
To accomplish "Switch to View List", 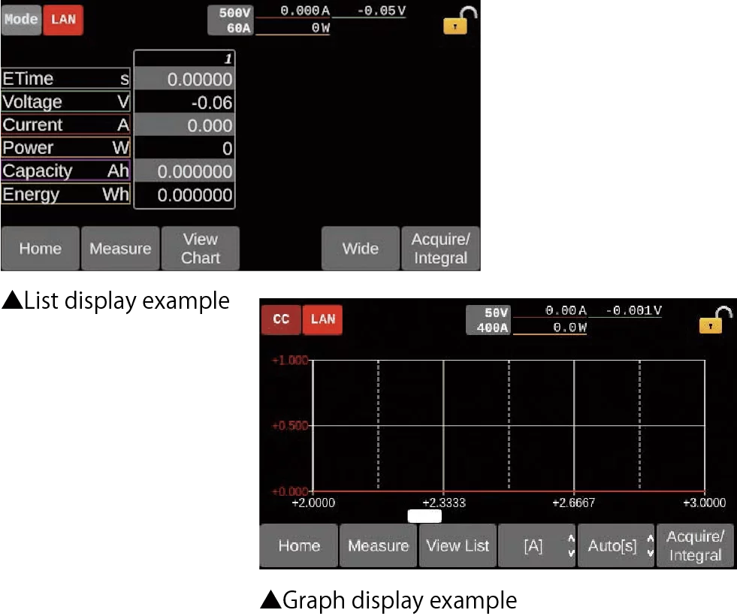I will [458, 546].
